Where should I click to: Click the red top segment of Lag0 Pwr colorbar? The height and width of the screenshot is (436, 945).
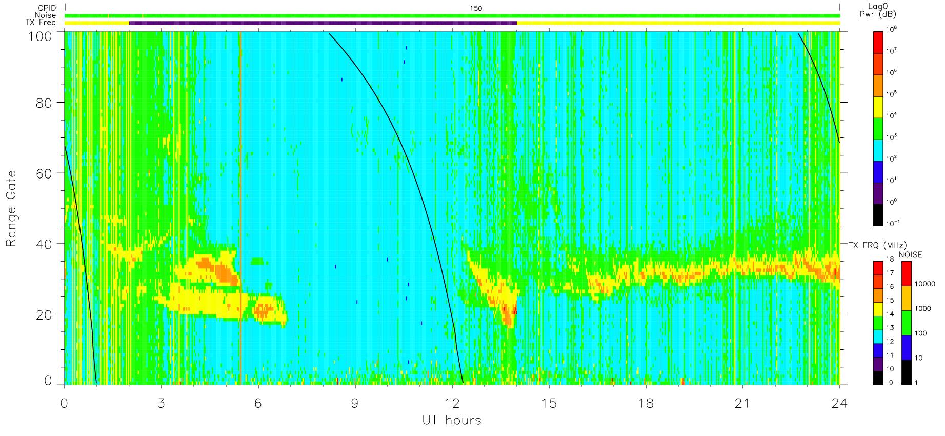point(878,42)
